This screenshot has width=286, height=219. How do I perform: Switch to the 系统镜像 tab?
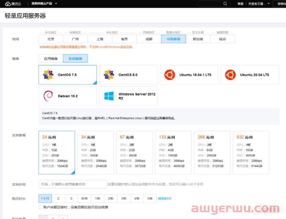click(x=75, y=59)
